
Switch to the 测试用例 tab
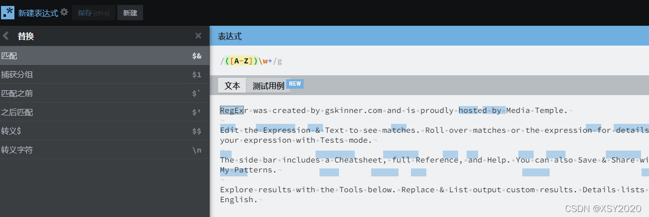click(268, 86)
